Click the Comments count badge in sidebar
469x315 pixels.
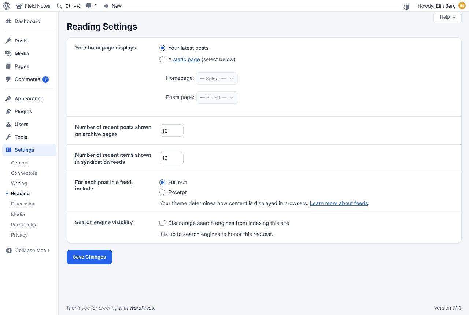[45, 79]
